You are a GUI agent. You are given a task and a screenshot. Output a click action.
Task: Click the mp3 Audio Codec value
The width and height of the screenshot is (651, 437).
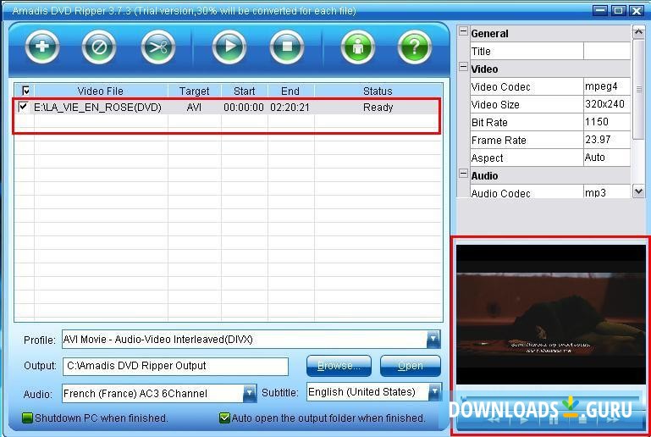(x=607, y=192)
